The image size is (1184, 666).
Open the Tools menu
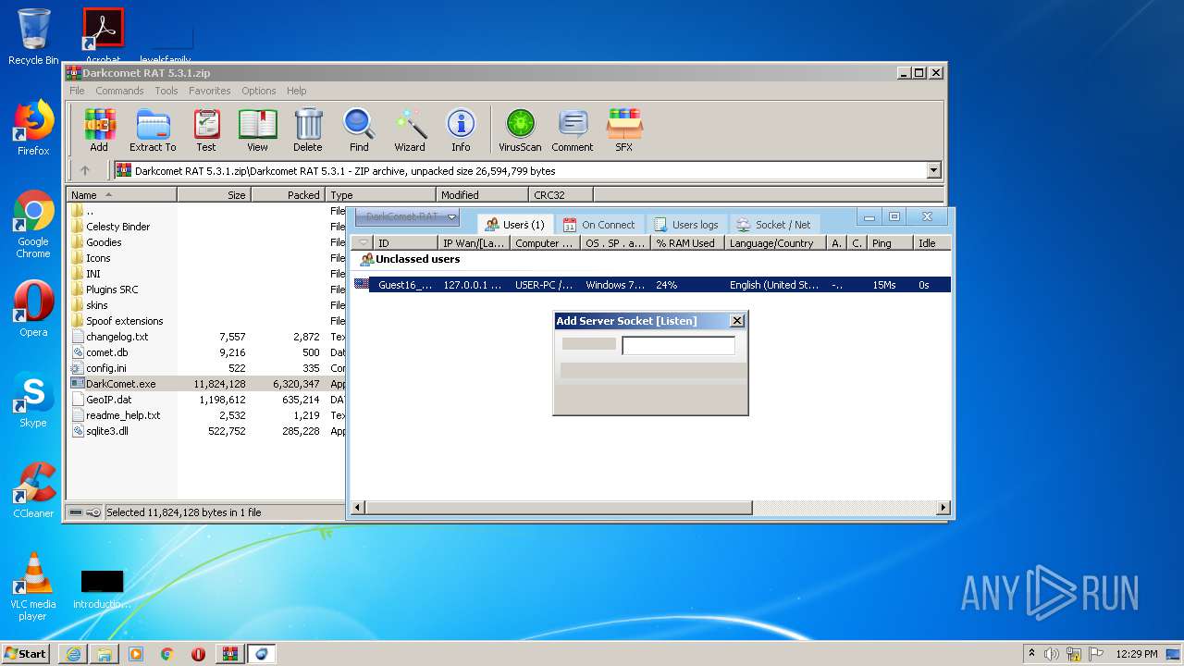coord(166,91)
